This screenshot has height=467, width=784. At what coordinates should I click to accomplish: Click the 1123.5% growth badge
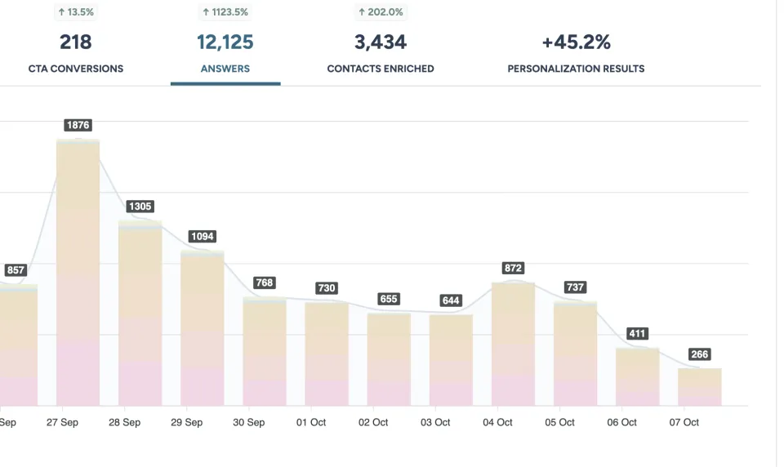tap(225, 12)
